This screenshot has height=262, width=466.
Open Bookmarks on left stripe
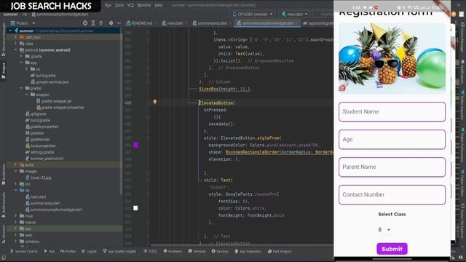pyautogui.click(x=3, y=175)
